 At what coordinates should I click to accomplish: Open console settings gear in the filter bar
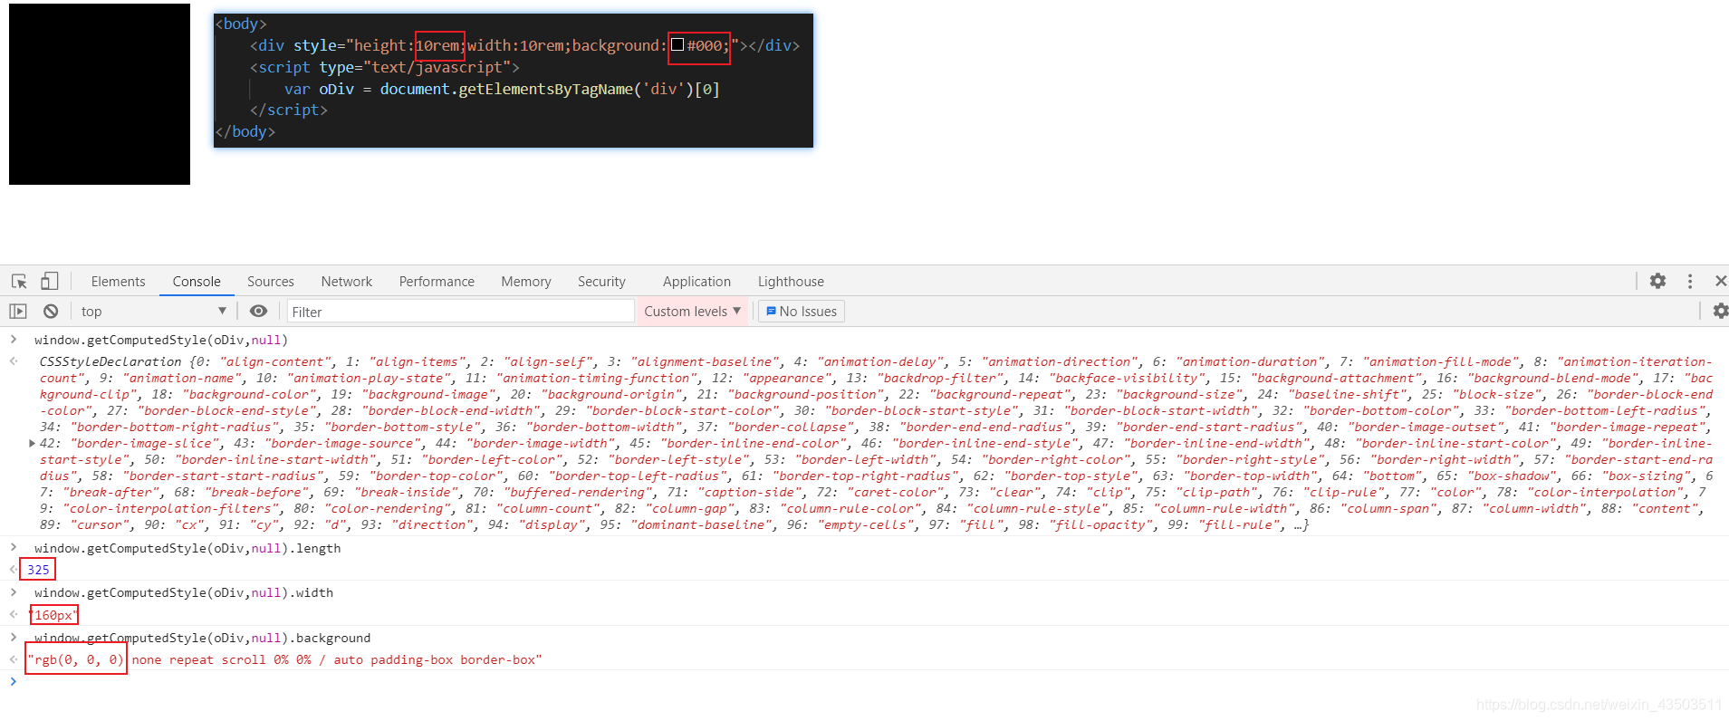pos(1720,311)
